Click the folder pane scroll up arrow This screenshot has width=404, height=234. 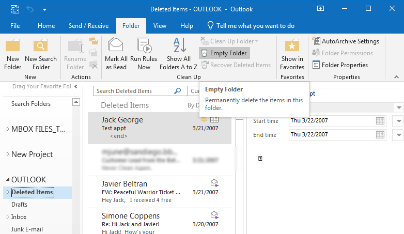coord(76,102)
